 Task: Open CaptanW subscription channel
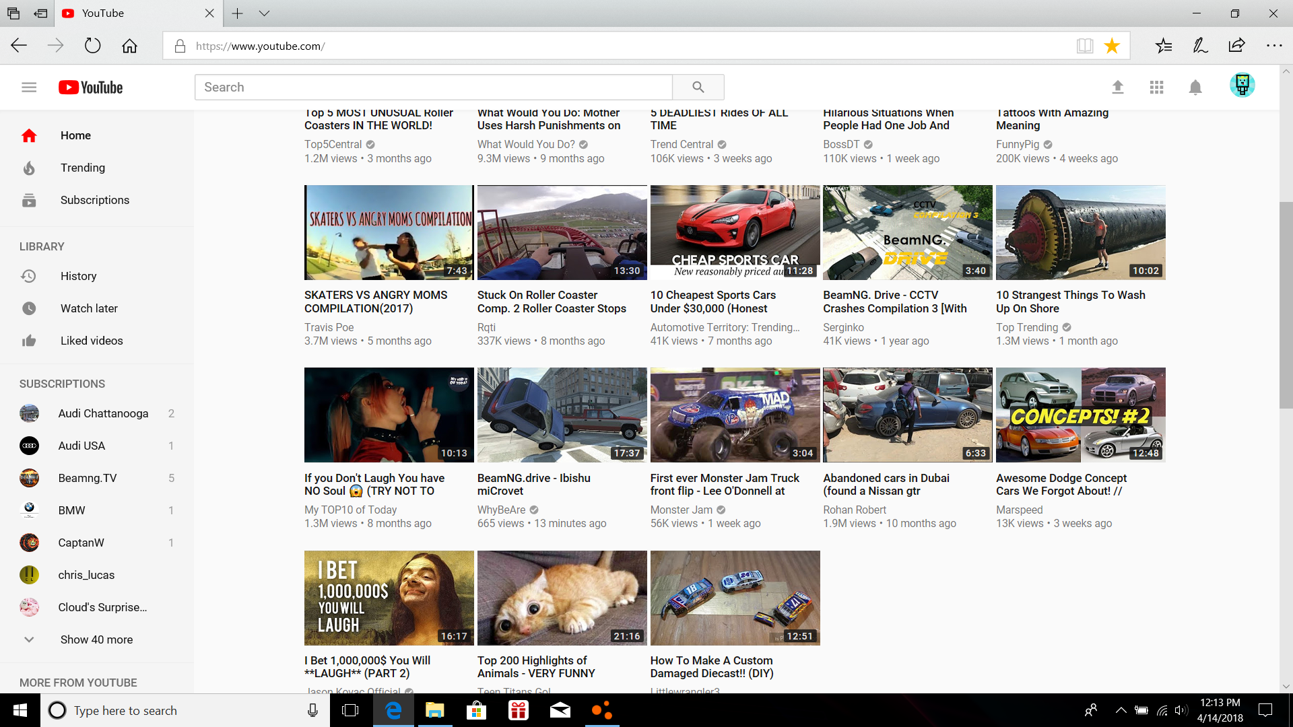pos(97,543)
